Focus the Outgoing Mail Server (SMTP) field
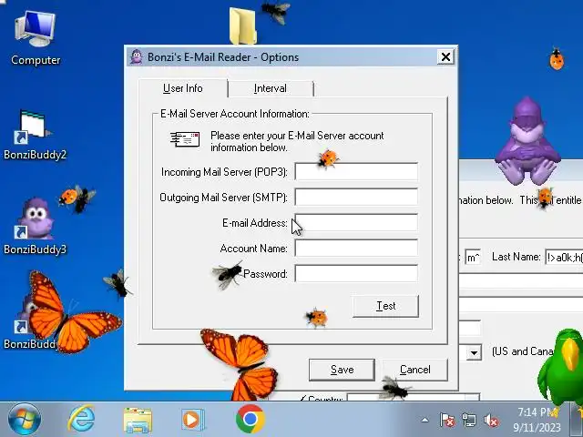The width and height of the screenshot is (583, 437). tap(356, 197)
